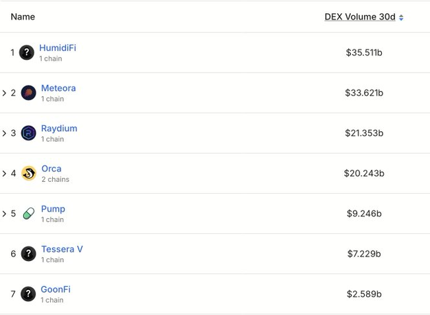Image resolution: width=430 pixels, height=315 pixels.
Task: Click the Meteora logo icon
Action: pyautogui.click(x=28, y=93)
